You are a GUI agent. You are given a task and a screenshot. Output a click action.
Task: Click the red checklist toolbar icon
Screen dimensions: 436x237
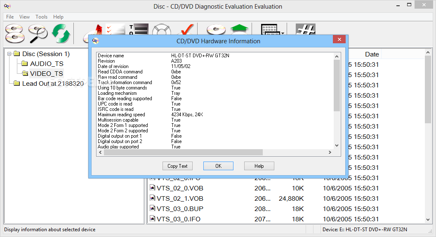pyautogui.click(x=115, y=29)
